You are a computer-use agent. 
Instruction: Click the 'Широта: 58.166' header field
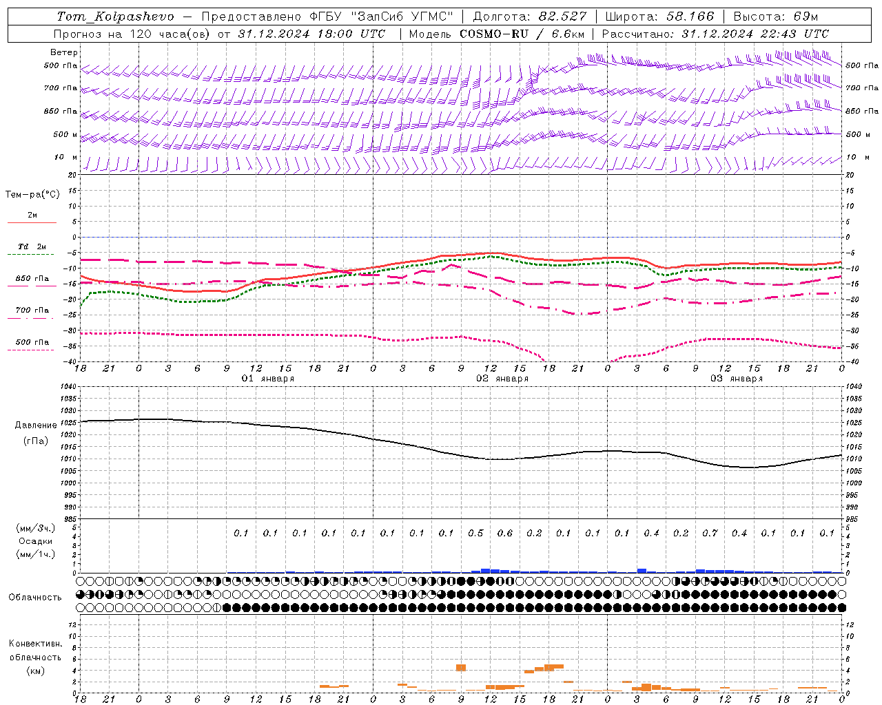coord(660,17)
